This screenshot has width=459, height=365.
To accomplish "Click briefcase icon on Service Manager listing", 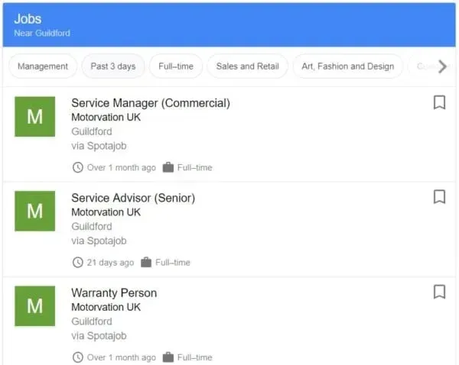I will pyautogui.click(x=168, y=167).
